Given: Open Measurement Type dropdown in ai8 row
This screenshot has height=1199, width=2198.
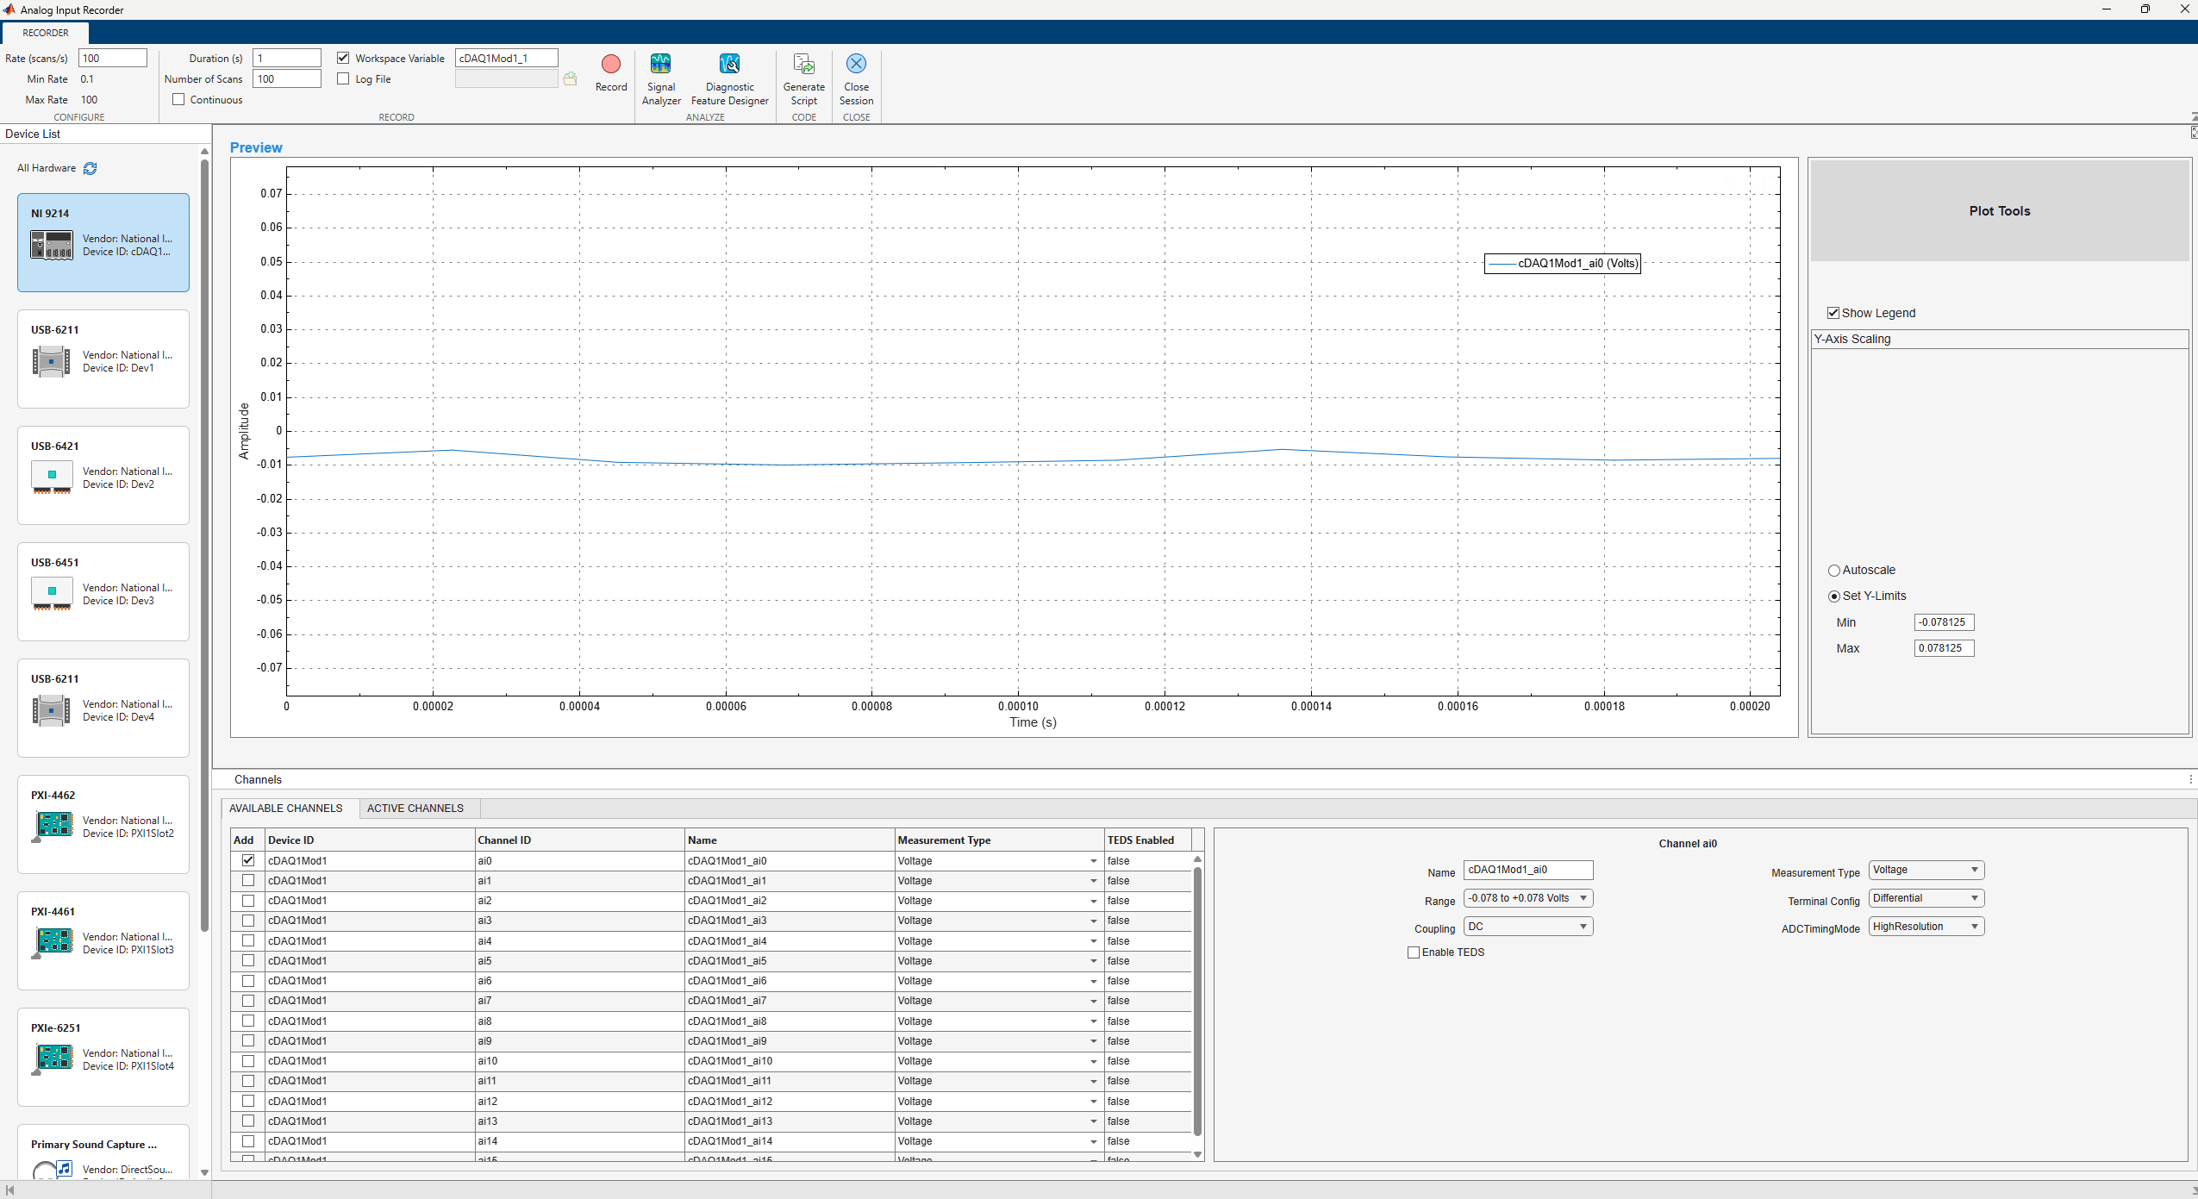Looking at the screenshot, I should (1093, 1021).
